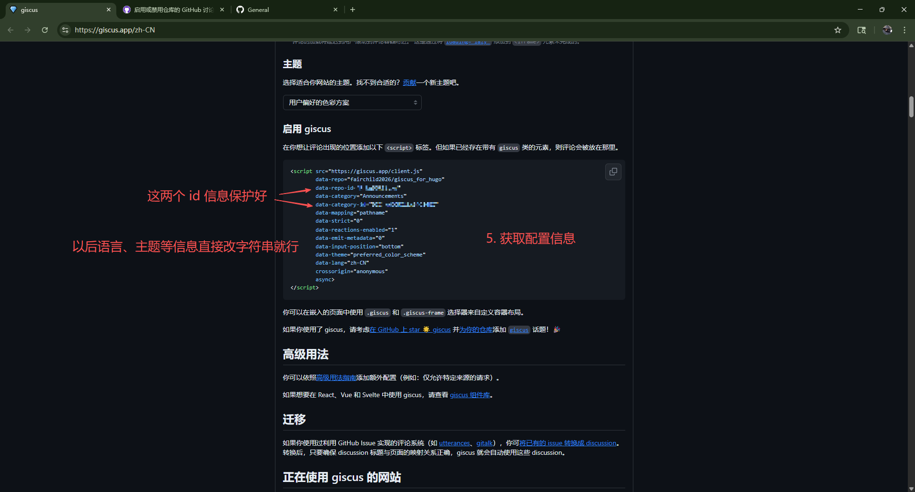Viewport: 915px width, 492px height.
Task: Close the giscus tab
Action: click(x=109, y=10)
